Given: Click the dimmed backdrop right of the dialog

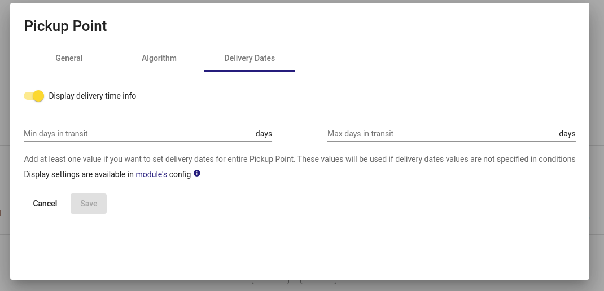Looking at the screenshot, I should tap(597, 116).
